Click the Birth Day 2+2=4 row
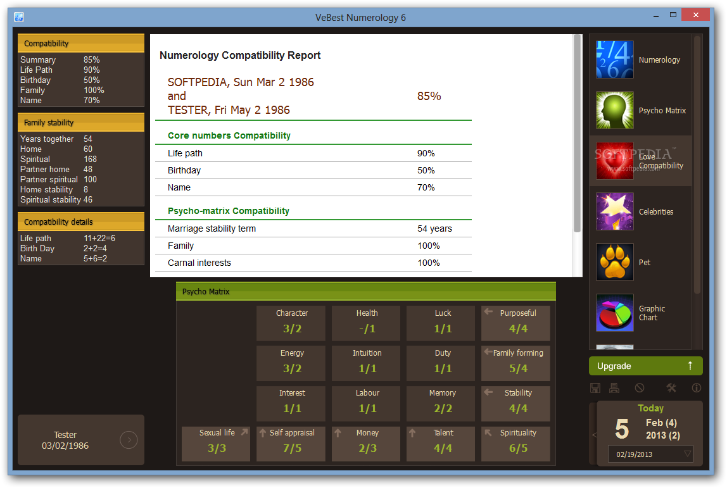 [x=81, y=248]
